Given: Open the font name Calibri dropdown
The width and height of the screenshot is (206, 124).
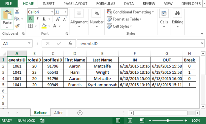Looking at the screenshot, I should tap(52, 12).
